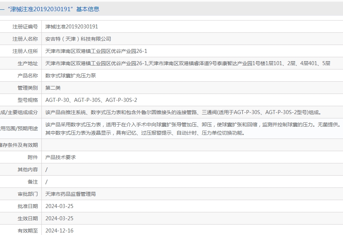Click the product name 数字式球囊扩充压力泵
343x235 pixels.
click(x=71, y=76)
